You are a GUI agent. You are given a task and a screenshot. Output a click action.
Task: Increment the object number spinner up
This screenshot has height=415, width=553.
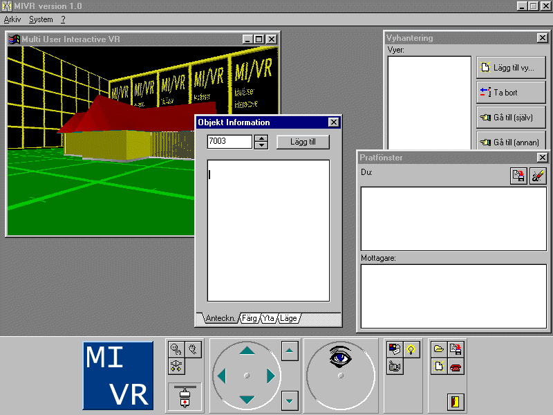(261, 138)
